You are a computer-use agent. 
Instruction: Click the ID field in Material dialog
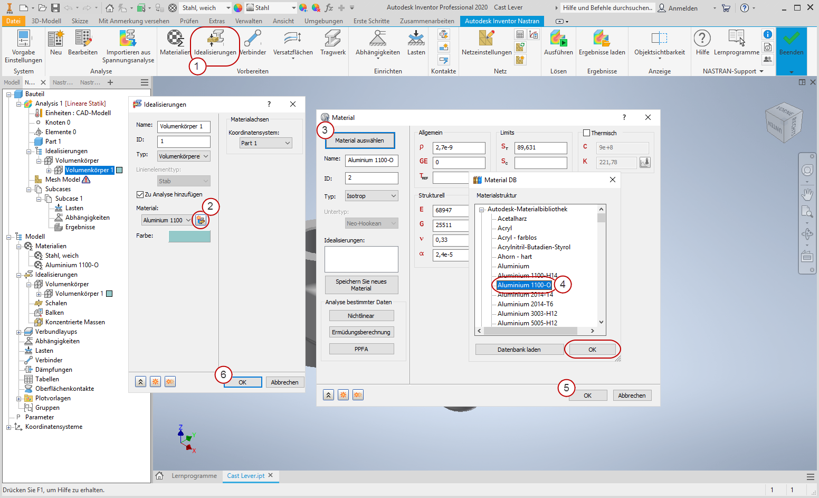click(372, 178)
